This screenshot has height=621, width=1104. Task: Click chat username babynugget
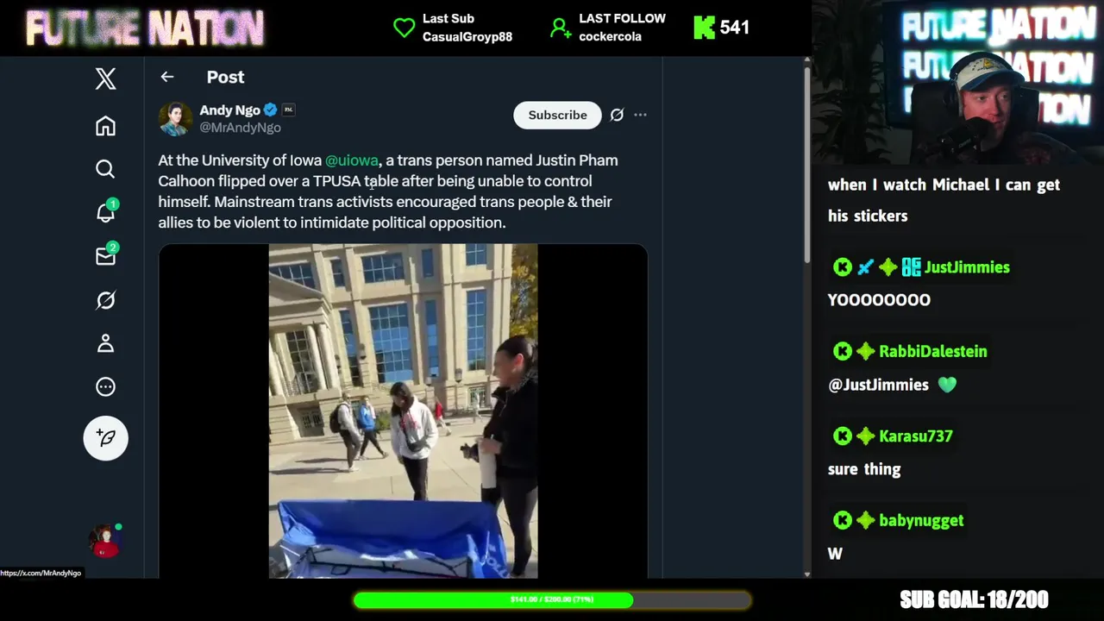coord(921,520)
